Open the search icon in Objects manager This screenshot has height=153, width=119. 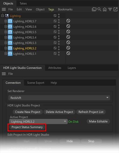pos(99,9)
